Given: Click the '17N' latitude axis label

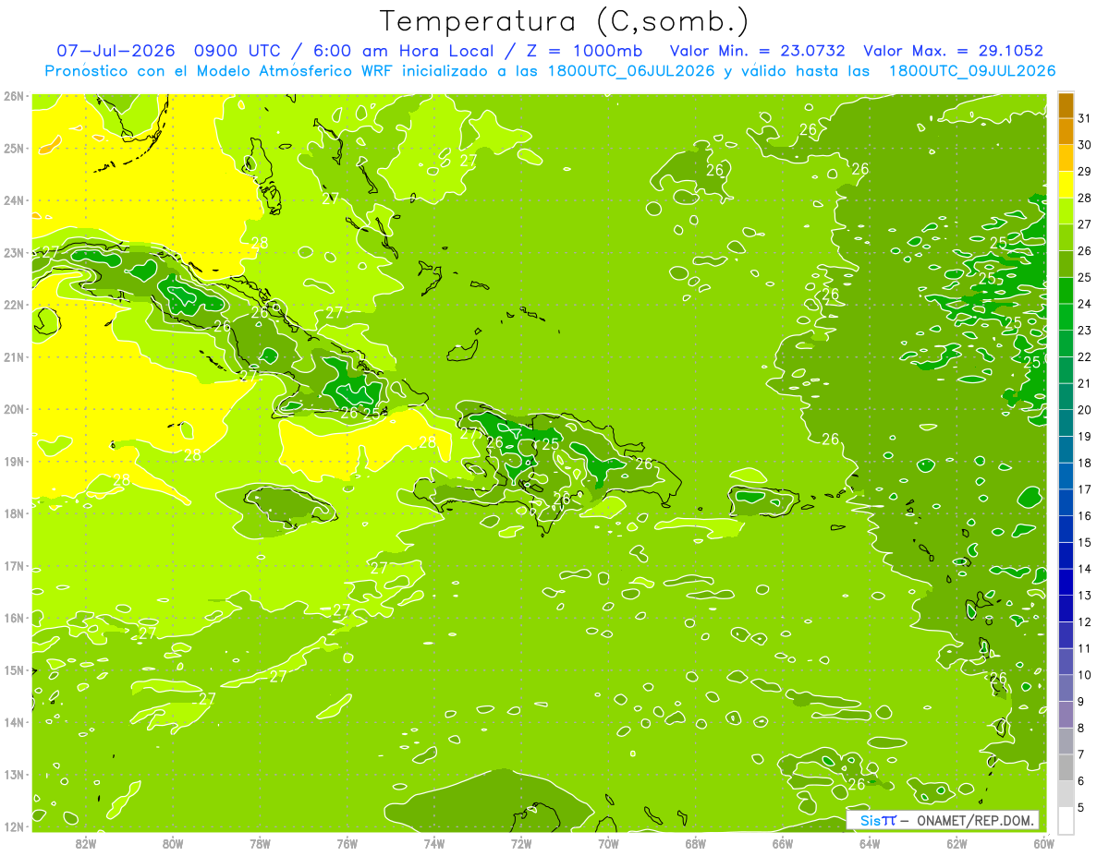Looking at the screenshot, I should click(x=13, y=566).
